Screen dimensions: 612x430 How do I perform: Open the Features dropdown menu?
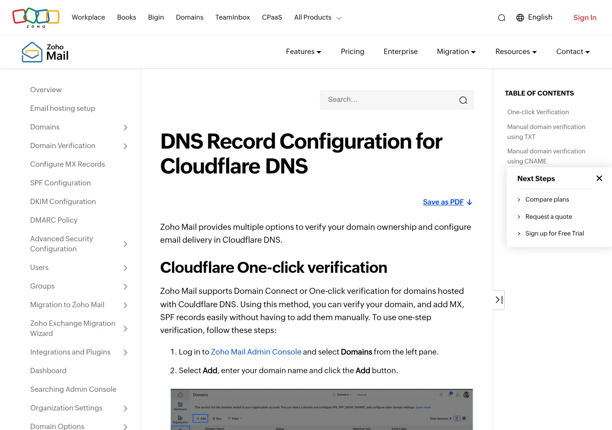303,52
